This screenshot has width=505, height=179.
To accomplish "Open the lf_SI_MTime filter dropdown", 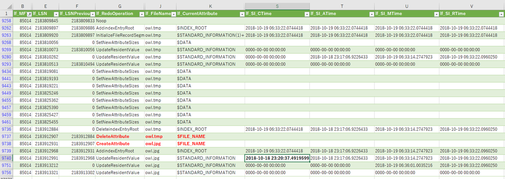I will tap(436, 14).
